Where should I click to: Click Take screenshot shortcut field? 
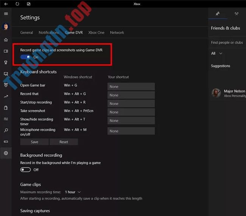tap(131, 112)
